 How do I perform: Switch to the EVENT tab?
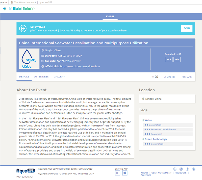click(110, 17)
